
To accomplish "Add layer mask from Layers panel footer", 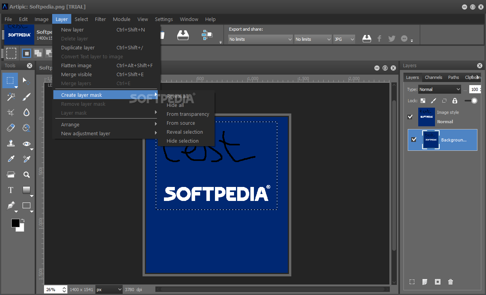I will point(438,282).
